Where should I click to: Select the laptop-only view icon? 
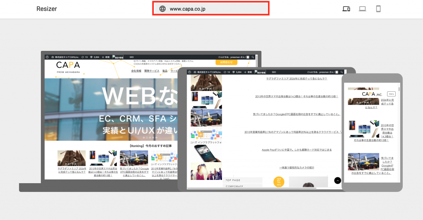click(x=362, y=9)
